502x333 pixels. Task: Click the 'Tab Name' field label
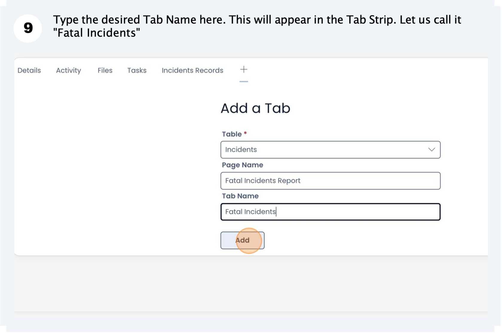pos(240,196)
